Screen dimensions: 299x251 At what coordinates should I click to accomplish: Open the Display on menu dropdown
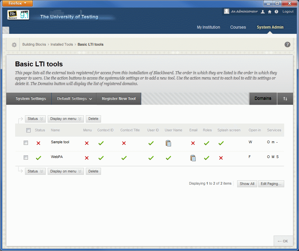coord(65,119)
